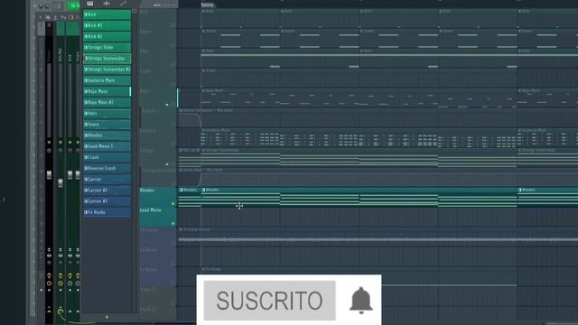The width and height of the screenshot is (578, 325).
Task: Select the Crash pattern in the picker
Action: click(x=107, y=157)
